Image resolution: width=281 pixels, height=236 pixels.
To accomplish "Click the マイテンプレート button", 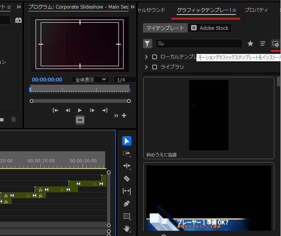I will (165, 28).
